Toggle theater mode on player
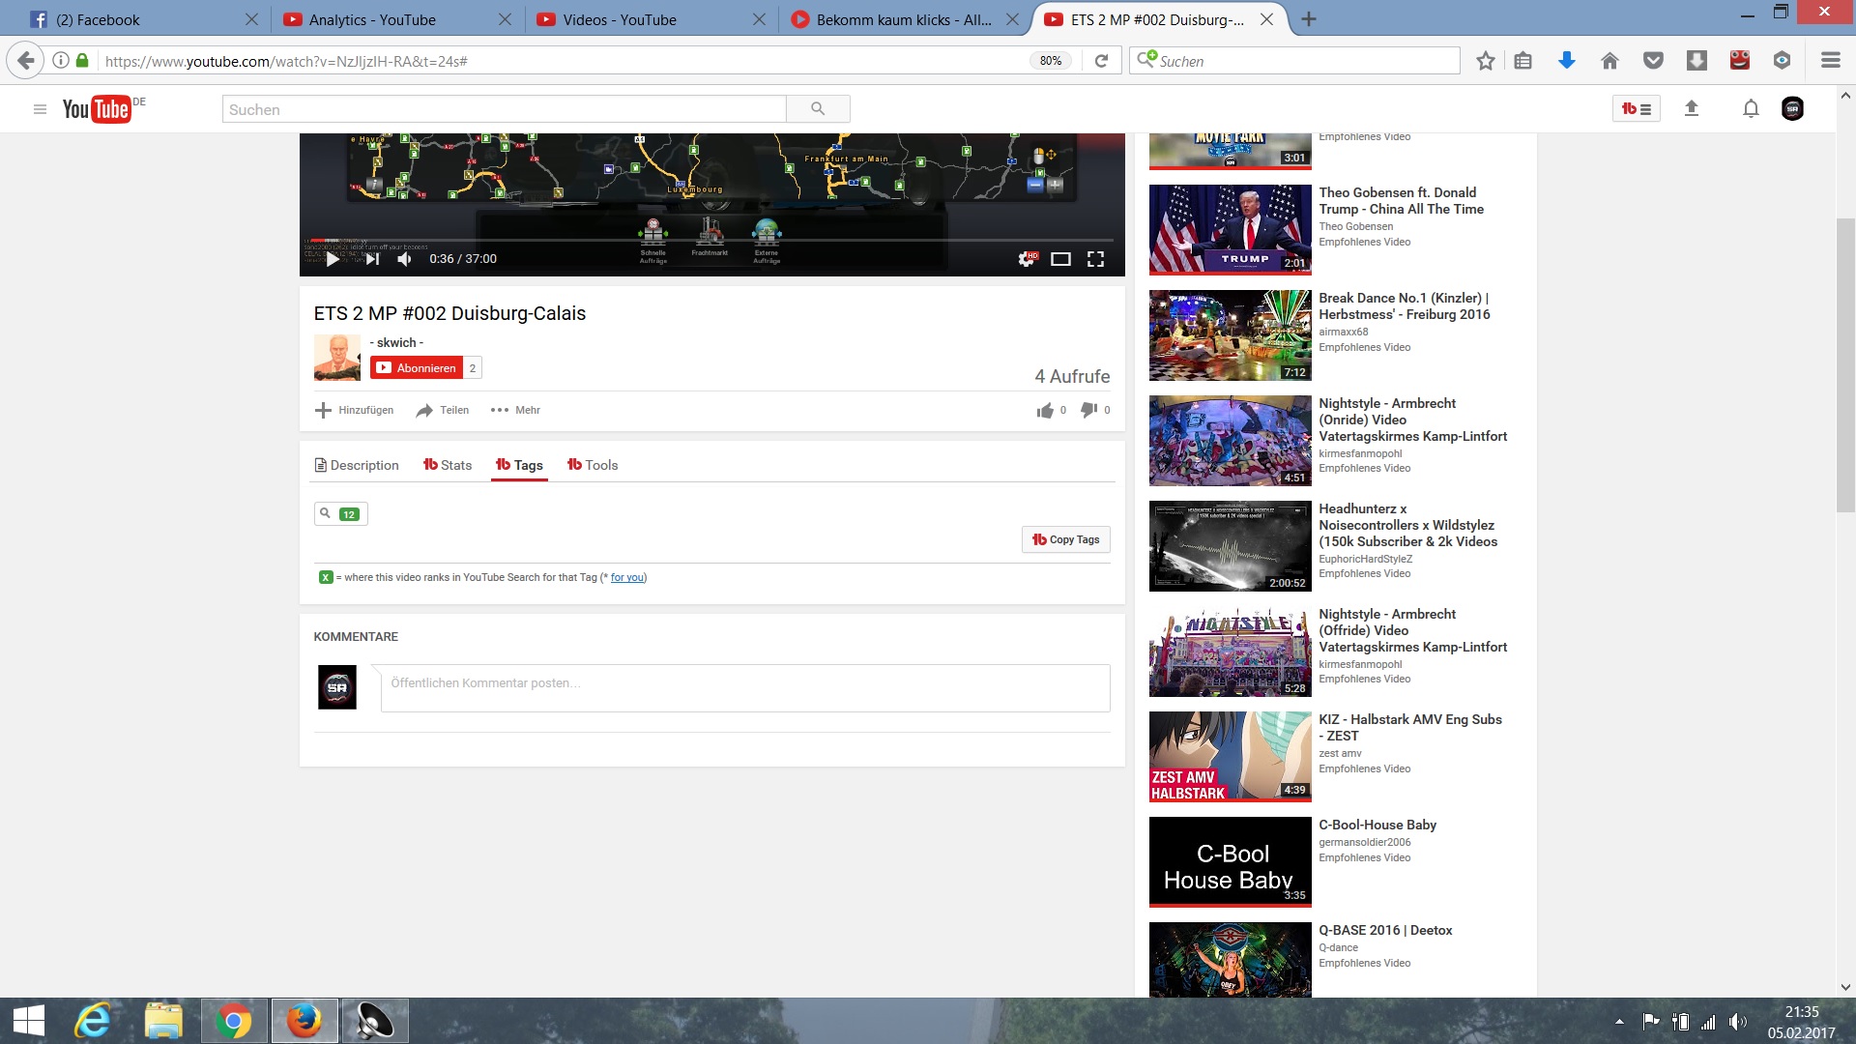Screen dimensions: 1856x1044 [1060, 259]
